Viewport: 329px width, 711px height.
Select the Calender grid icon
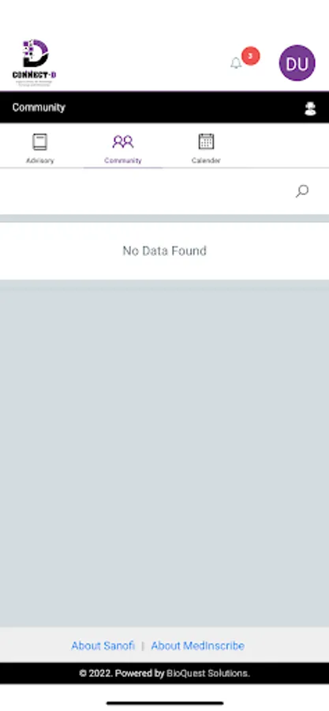pos(207,141)
